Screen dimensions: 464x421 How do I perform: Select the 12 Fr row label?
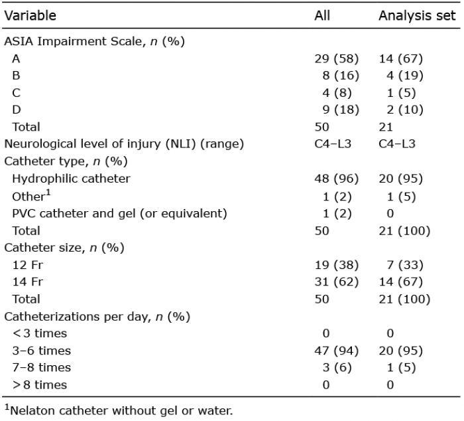(28, 265)
